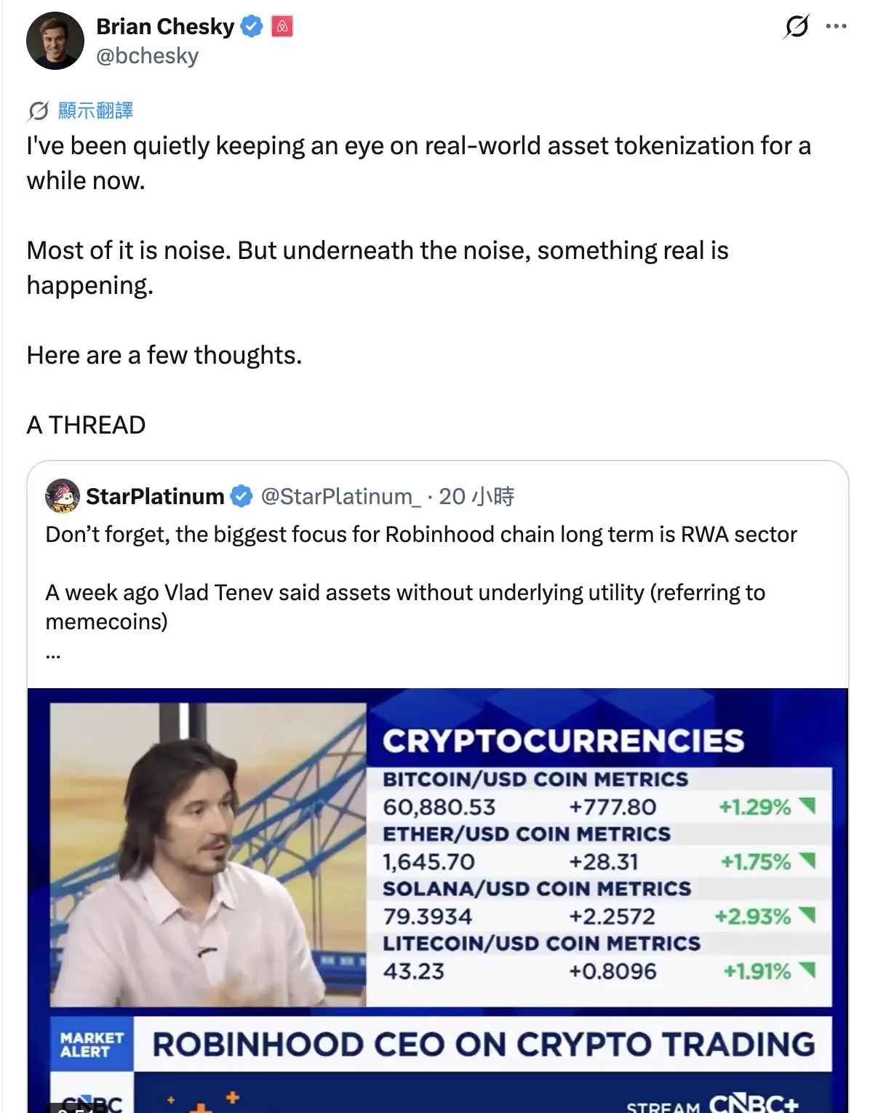Screen dimensions: 870x1113
Task: Click the blue verified badge beside Brian Chesky
Action: 252,27
